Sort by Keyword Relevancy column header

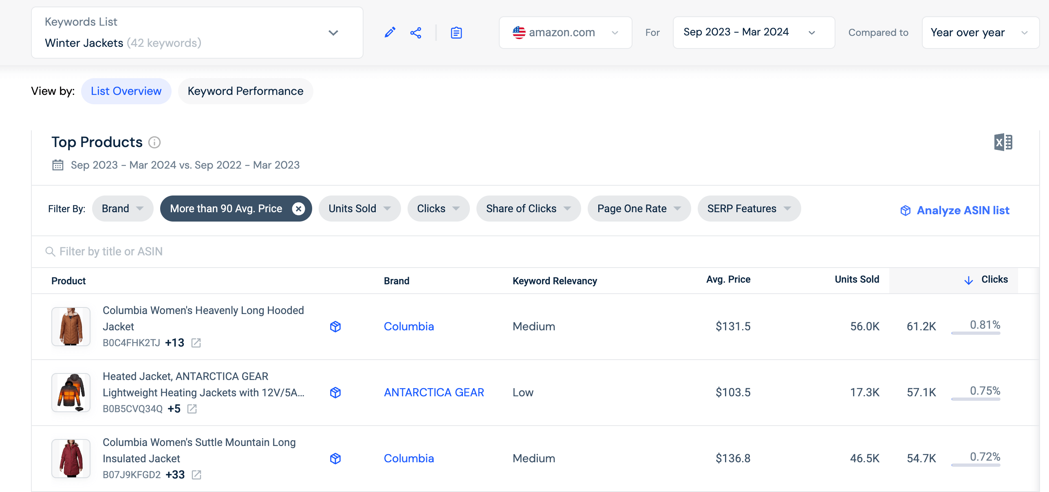tap(555, 281)
